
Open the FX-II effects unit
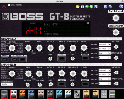click(96, 94)
